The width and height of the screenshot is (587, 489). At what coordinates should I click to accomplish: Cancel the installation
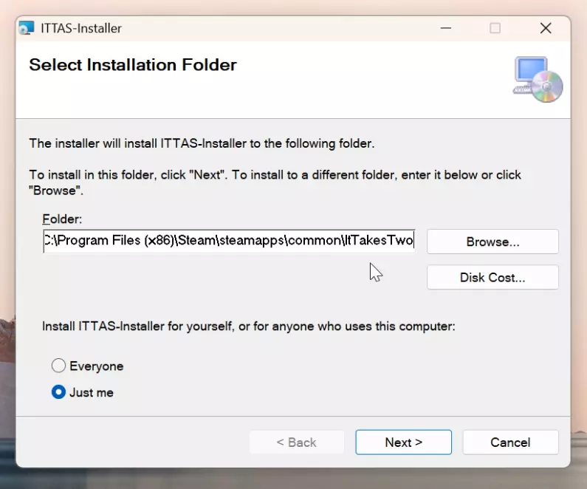(510, 442)
